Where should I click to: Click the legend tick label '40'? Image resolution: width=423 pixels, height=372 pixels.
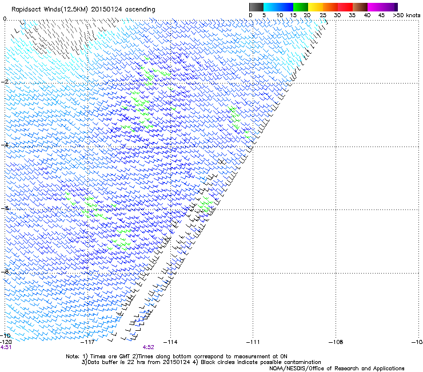point(367,15)
